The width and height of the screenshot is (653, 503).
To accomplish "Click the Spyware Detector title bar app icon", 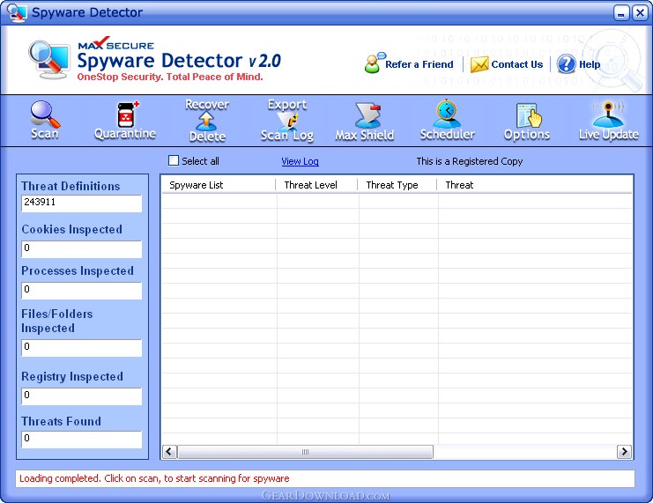I will 17,12.
